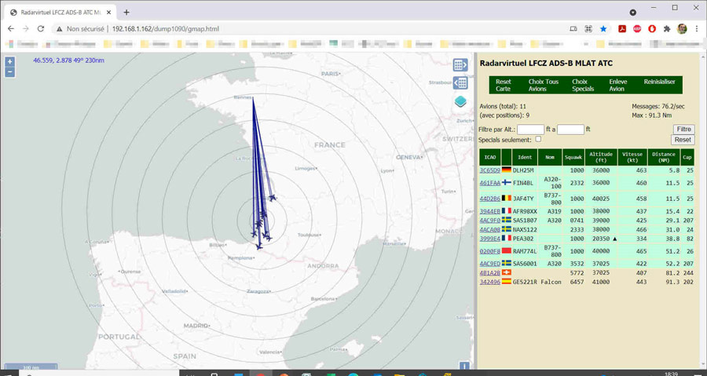
Task: Click ident SAS6001 in table
Action: click(525, 264)
